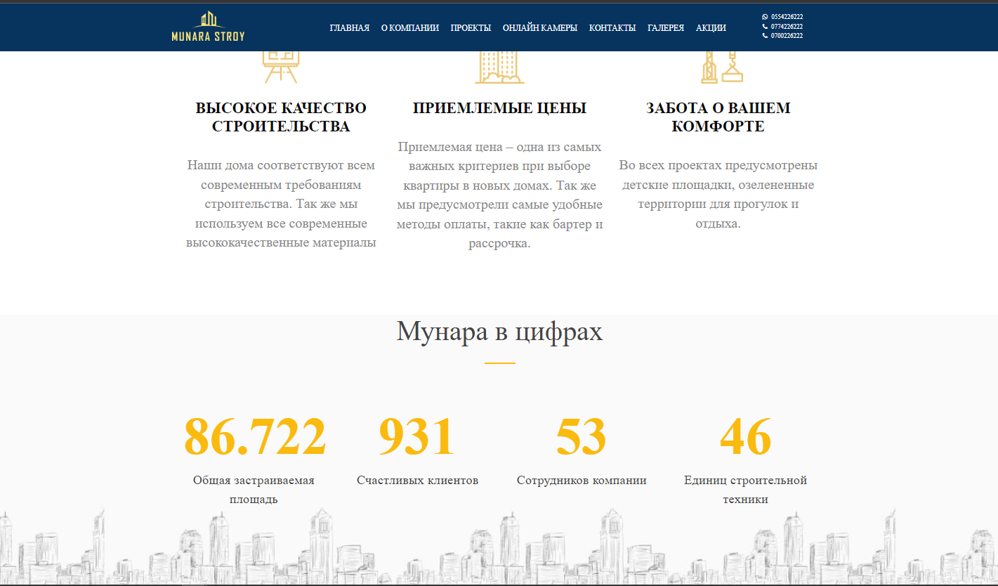
Task: Click the phone icon beside 0700226222
Action: click(x=765, y=35)
